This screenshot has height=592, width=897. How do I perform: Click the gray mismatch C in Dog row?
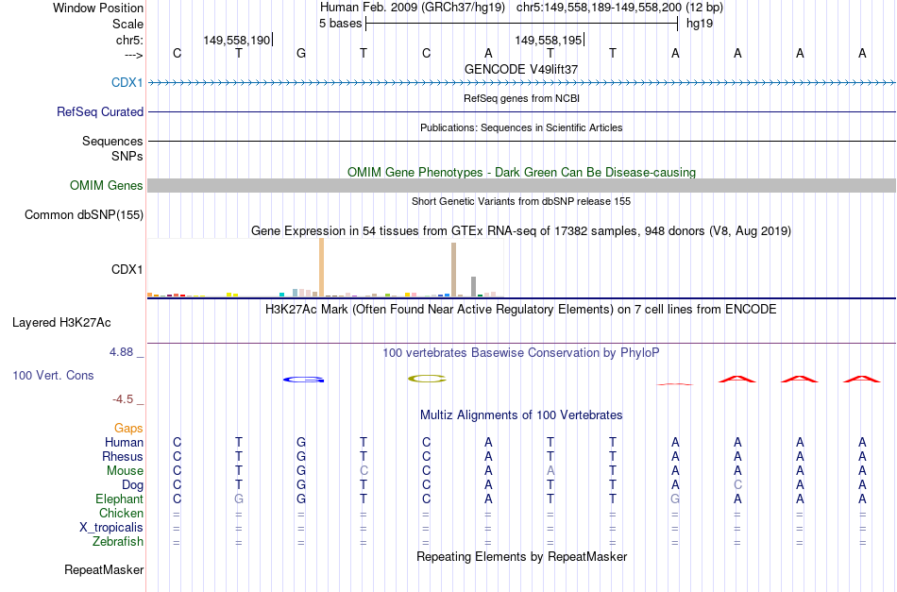coord(738,485)
